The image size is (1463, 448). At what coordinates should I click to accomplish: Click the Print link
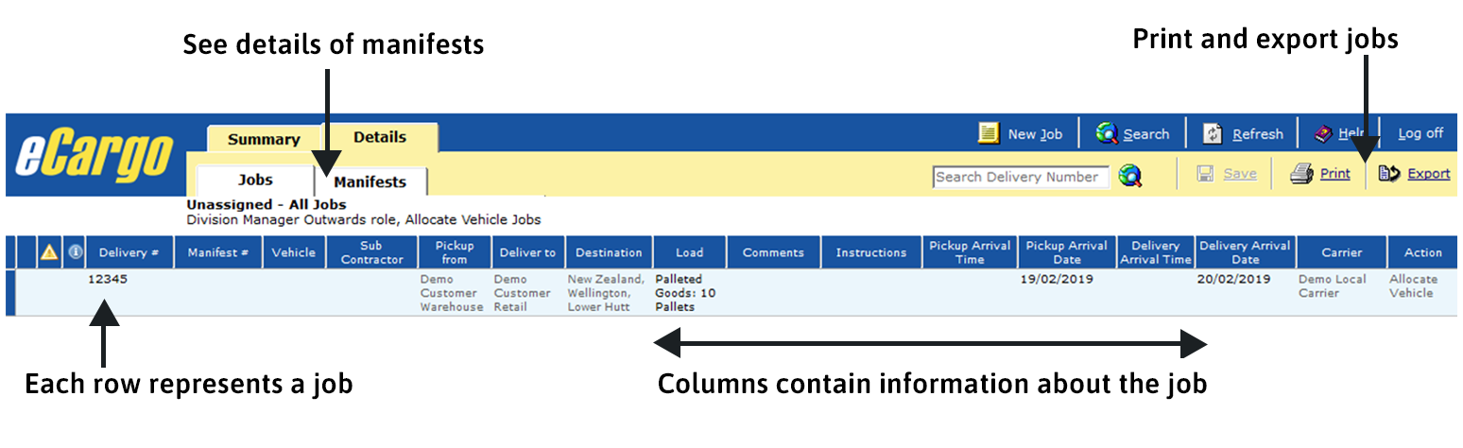(1335, 174)
